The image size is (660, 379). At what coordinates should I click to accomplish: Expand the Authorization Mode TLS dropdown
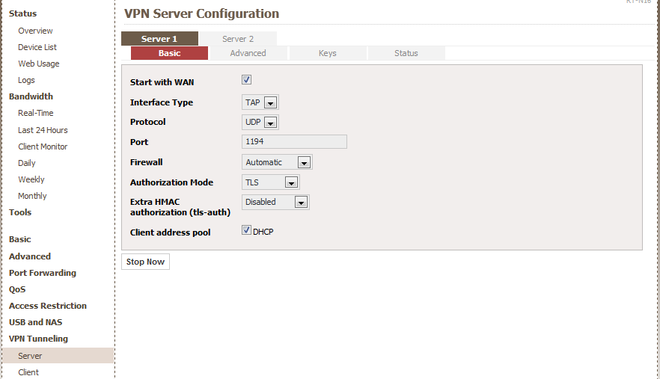point(271,182)
